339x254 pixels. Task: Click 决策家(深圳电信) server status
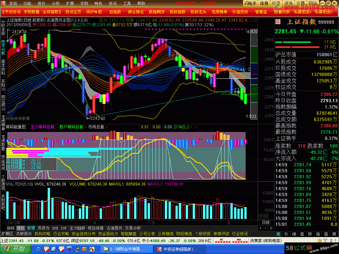tap(266, 241)
